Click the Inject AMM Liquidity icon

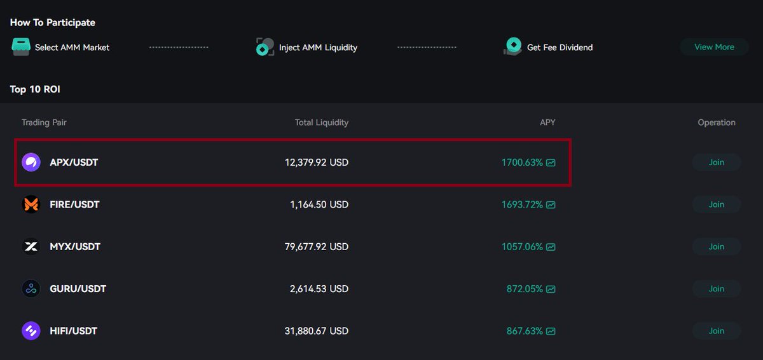265,47
